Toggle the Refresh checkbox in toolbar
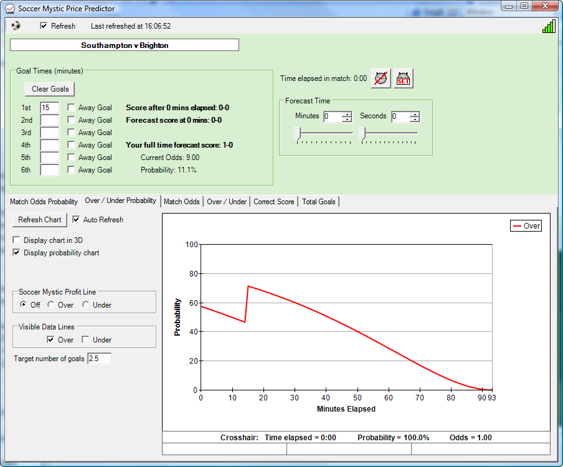The width and height of the screenshot is (563, 467). point(44,26)
